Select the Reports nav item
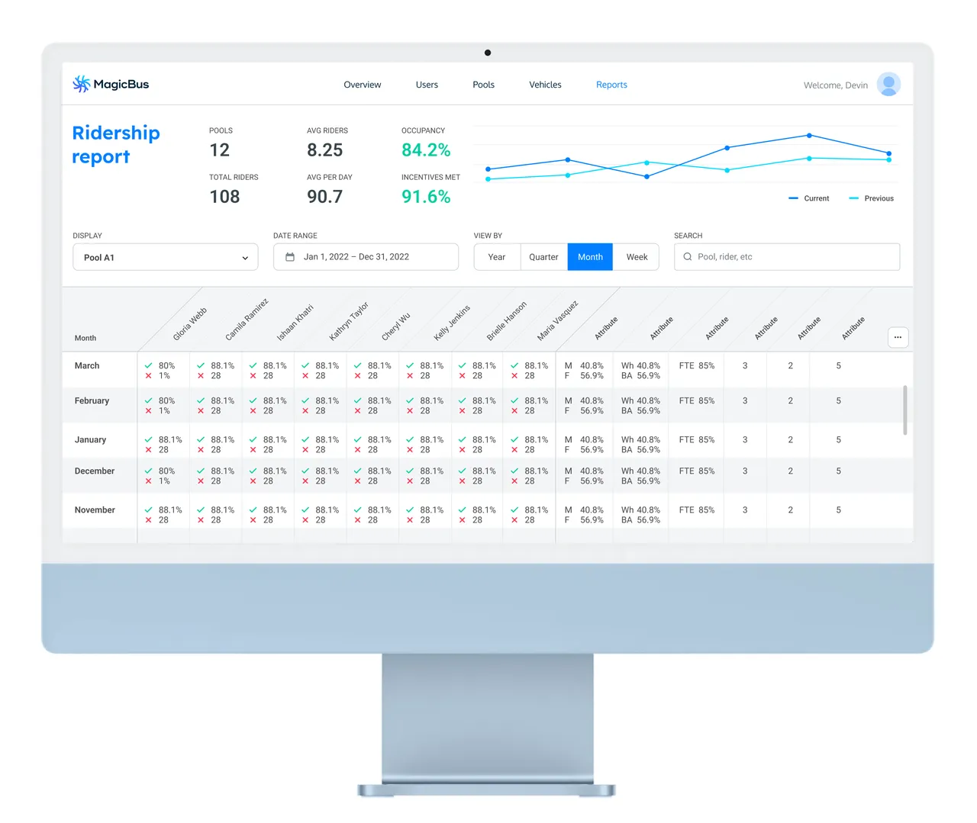977x823 pixels. click(x=611, y=85)
